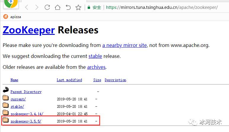Click the zookeeper-3.4.14 folder icon
This screenshot has width=229, height=132.
6,113
